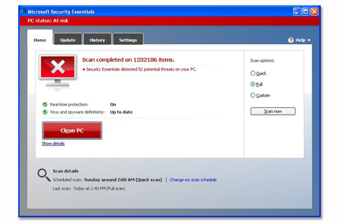Click the magnifying glass Scan details icon

click(44, 175)
